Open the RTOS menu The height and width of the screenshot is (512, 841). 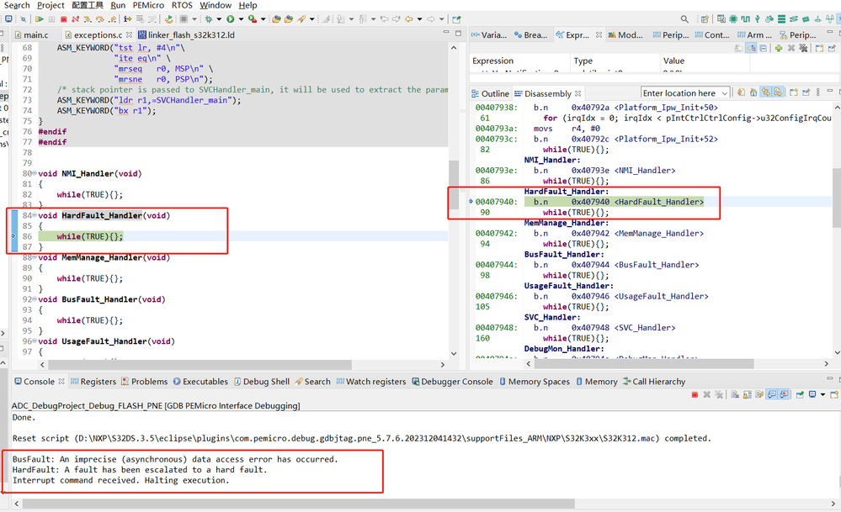click(180, 5)
